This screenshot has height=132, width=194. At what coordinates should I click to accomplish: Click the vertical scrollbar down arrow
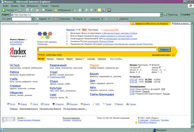pos(192,126)
